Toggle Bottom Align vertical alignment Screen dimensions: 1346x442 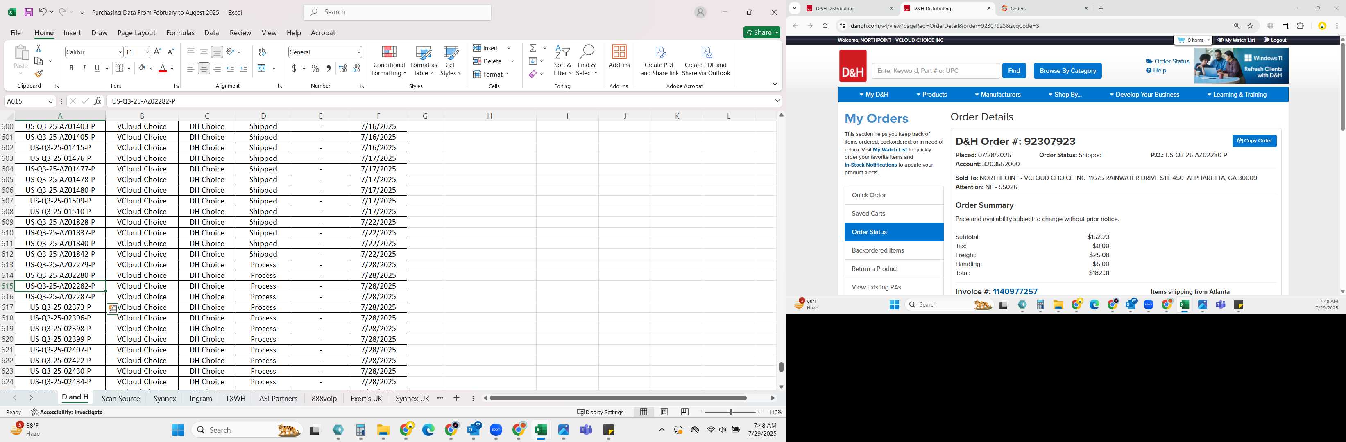click(x=217, y=52)
